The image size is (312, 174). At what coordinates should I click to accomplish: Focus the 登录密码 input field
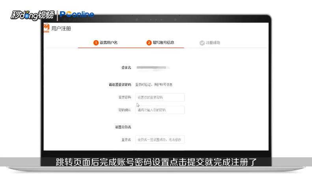tap(160, 97)
